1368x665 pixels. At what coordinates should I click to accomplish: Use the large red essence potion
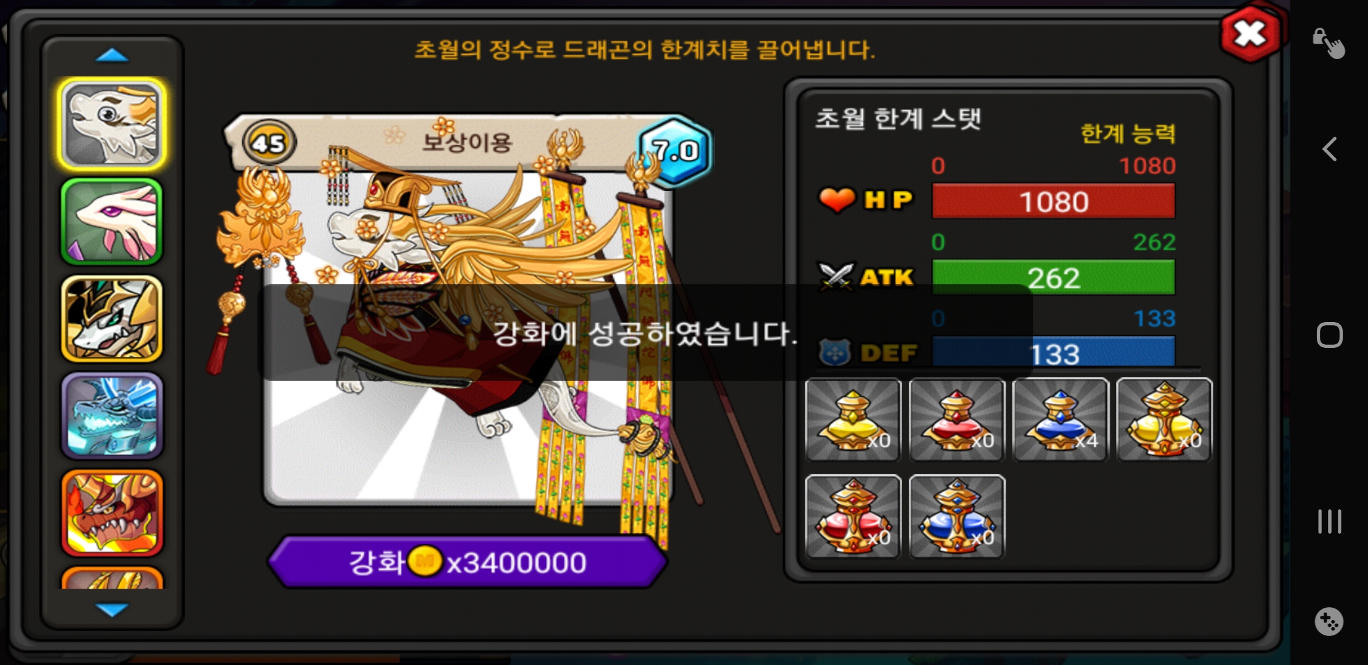tap(853, 517)
